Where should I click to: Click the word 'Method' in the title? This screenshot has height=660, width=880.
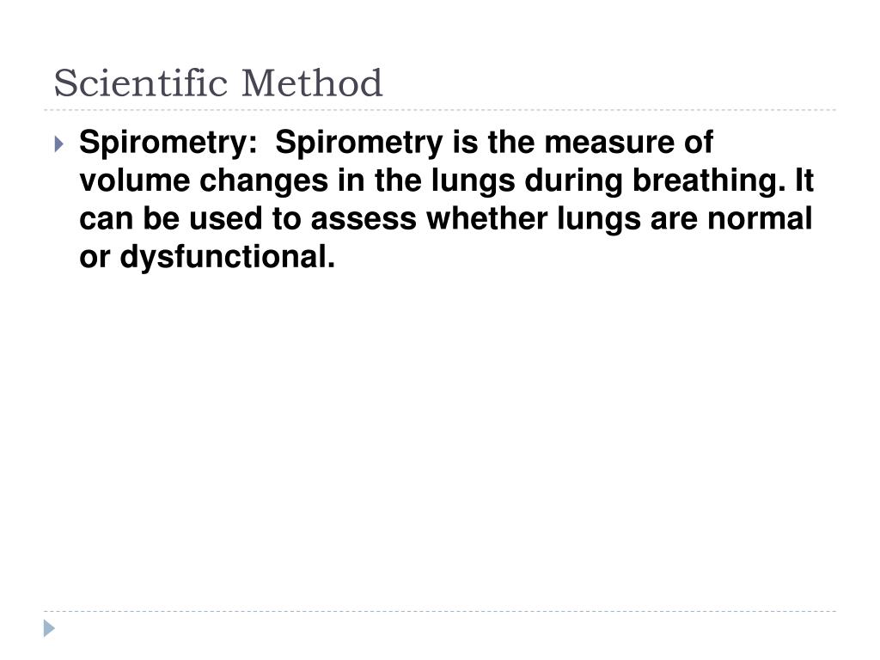point(312,84)
